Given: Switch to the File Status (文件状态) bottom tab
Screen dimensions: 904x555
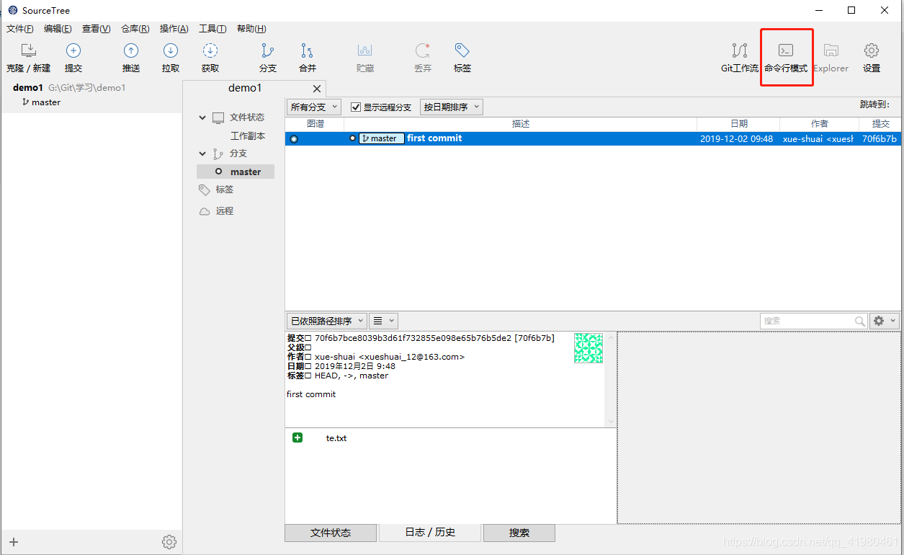Looking at the screenshot, I should (x=331, y=533).
